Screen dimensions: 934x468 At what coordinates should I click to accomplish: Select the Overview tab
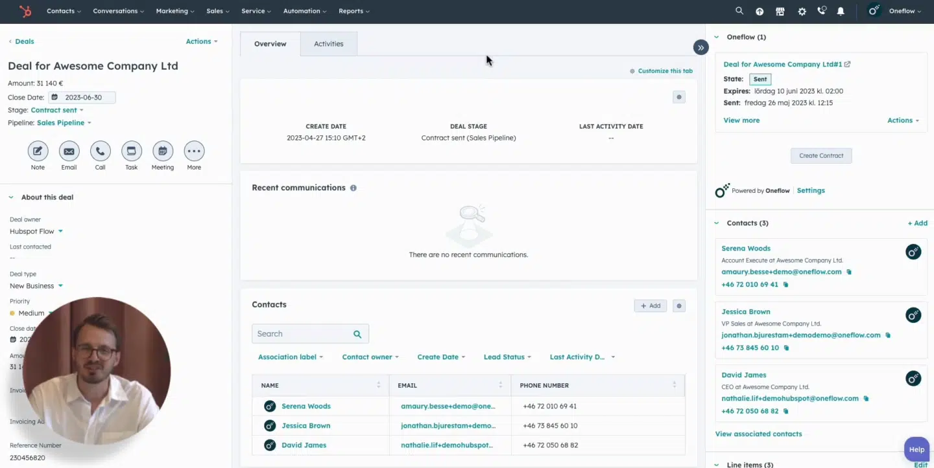270,44
